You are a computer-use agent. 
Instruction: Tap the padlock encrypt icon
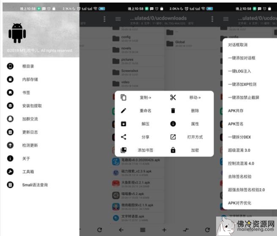[173, 150]
